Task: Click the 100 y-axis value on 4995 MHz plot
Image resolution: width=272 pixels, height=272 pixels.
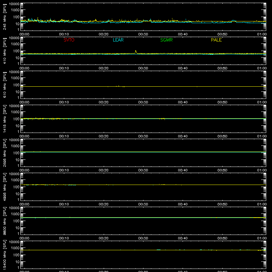Action: pos(16,187)
